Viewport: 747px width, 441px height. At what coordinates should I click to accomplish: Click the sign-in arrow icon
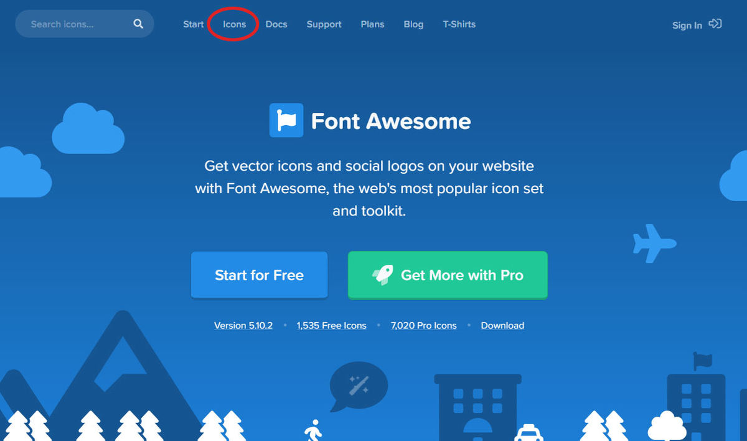tap(715, 24)
